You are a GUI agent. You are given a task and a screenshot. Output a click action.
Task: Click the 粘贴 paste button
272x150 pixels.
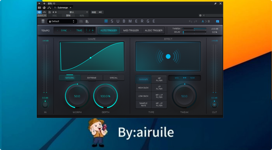[82, 16]
